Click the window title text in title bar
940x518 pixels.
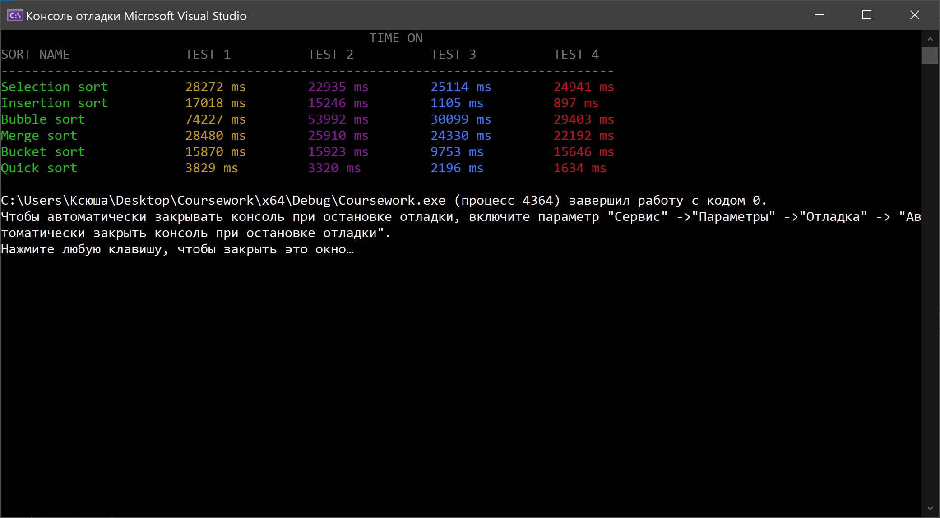136,16
